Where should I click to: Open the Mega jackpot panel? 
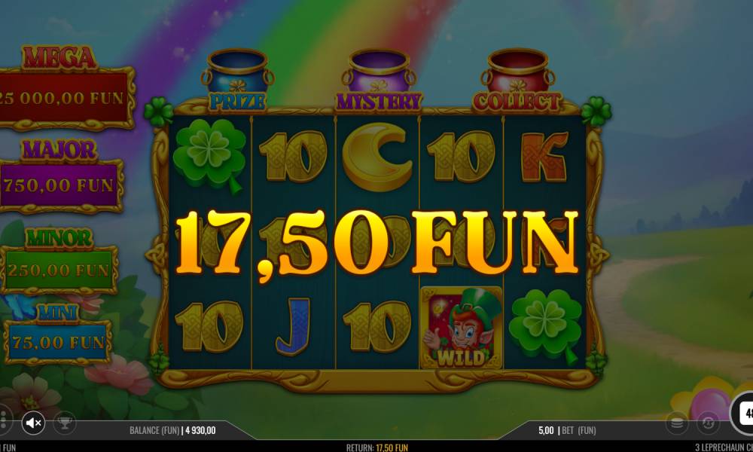[65, 88]
